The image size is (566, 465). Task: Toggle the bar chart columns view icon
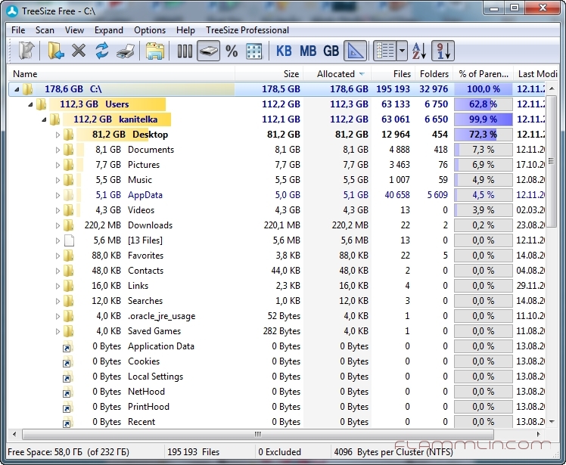(185, 51)
